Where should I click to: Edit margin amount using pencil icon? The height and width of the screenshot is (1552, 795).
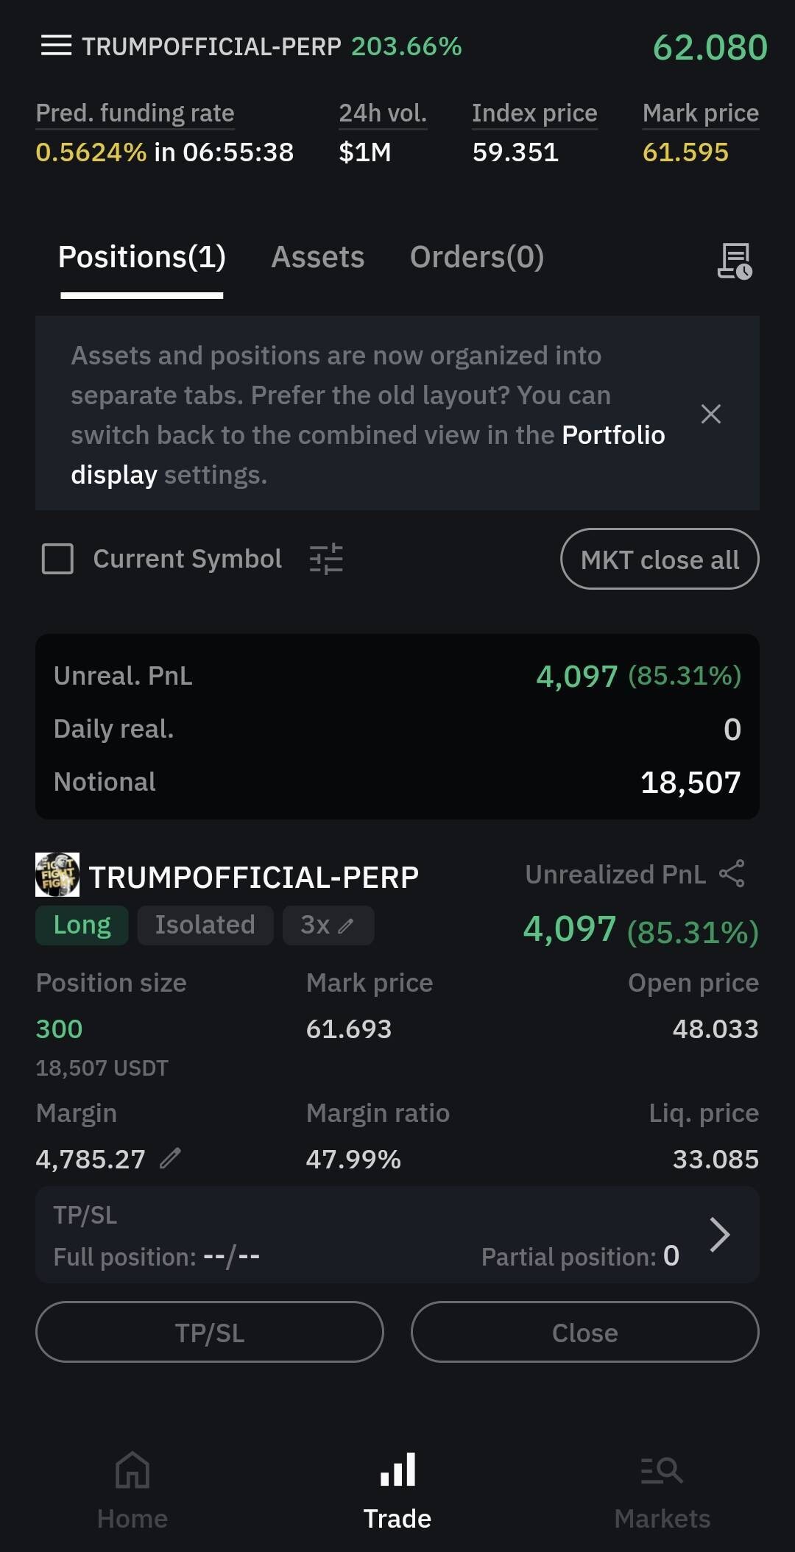170,1158
